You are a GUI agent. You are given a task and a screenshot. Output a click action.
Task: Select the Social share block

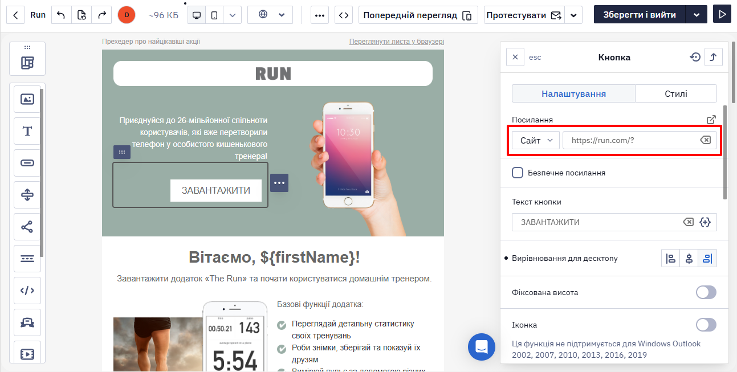coord(27,227)
